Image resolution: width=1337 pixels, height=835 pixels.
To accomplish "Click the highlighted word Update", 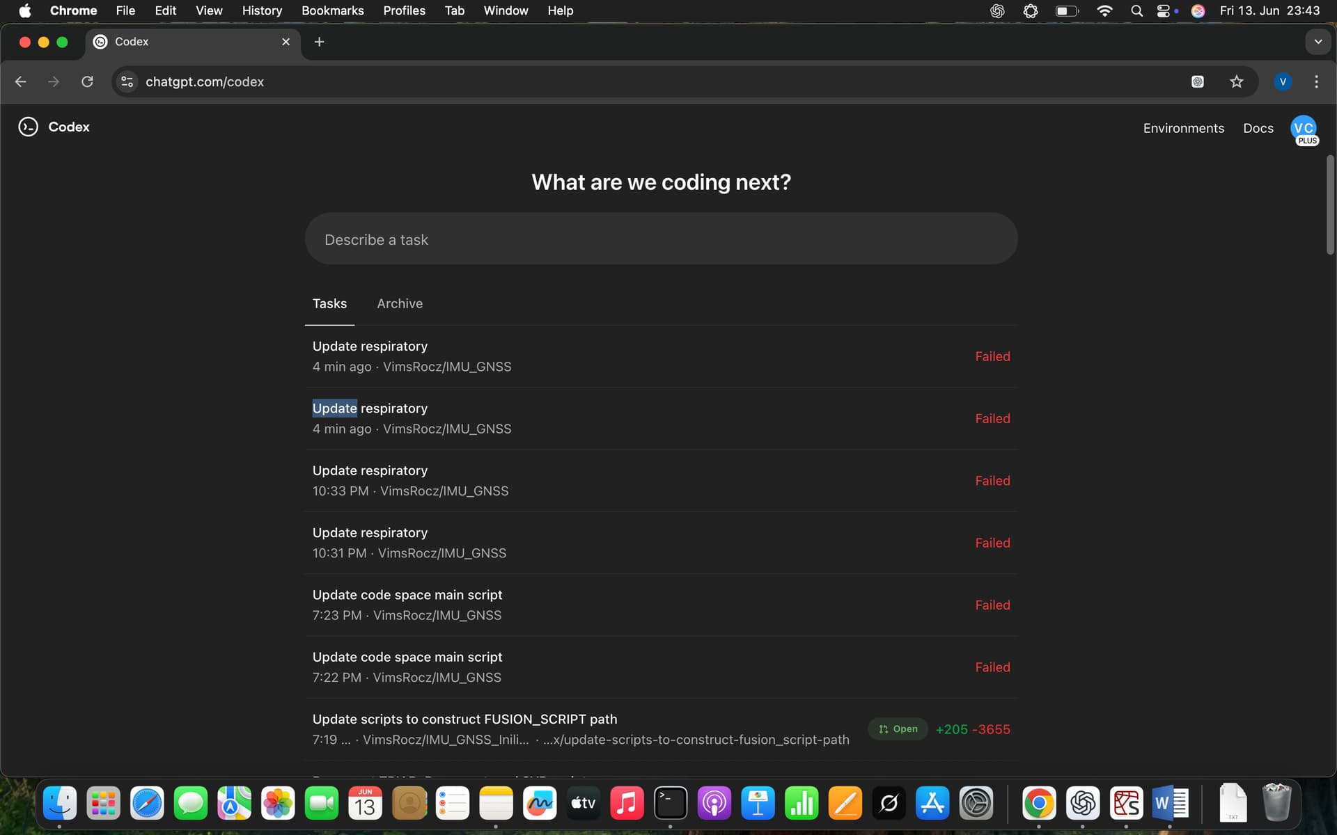I will pyautogui.click(x=334, y=408).
